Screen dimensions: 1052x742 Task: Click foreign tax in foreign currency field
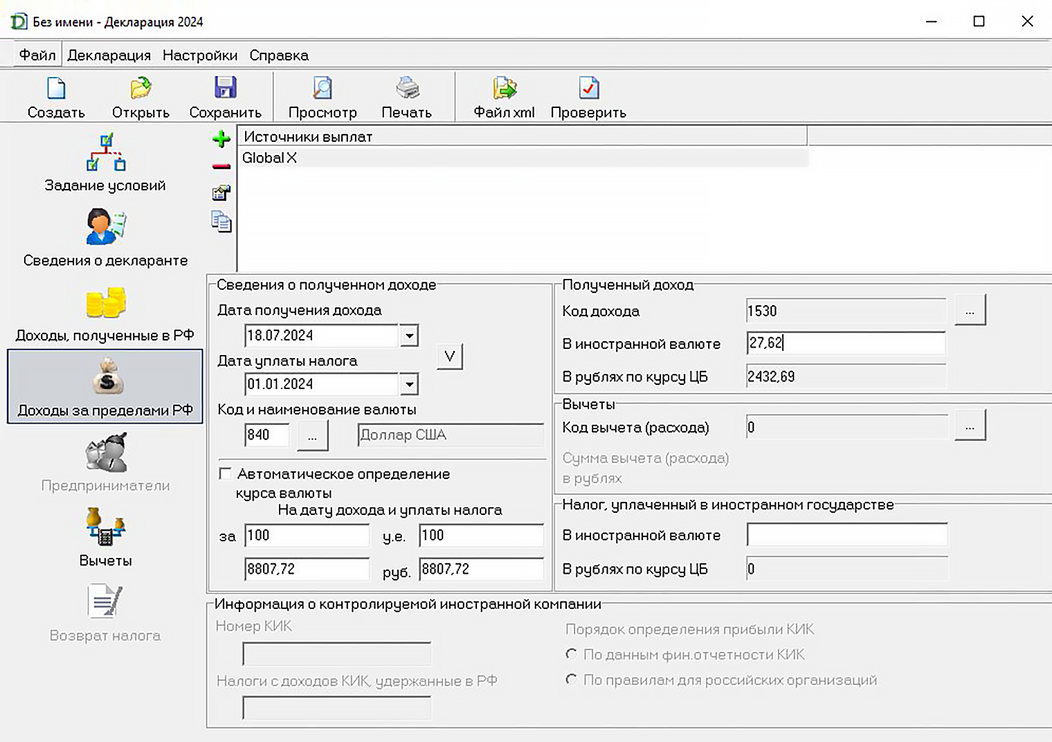pos(846,535)
